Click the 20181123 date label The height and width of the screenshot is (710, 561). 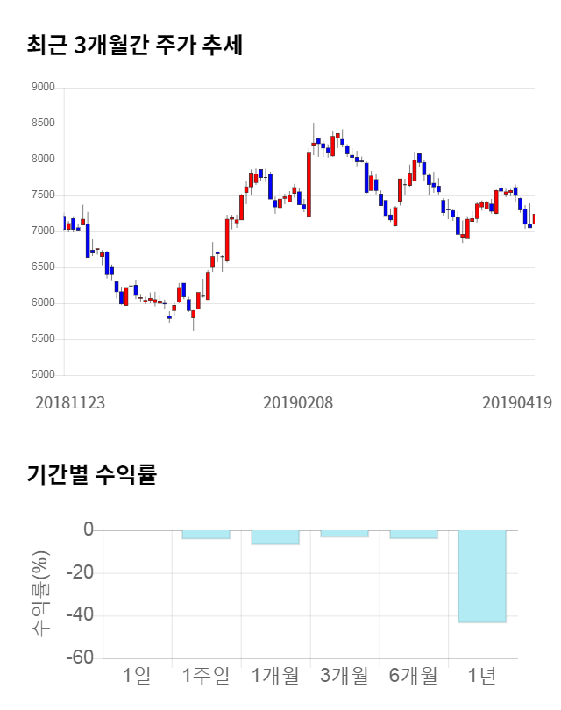(70, 402)
